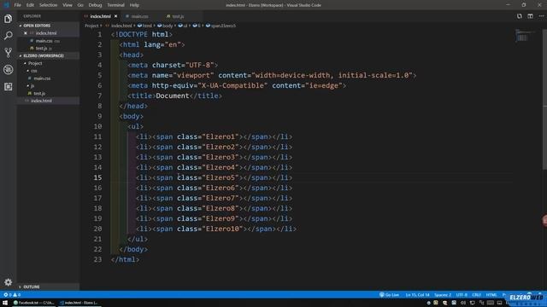Open the View menu

coord(68,5)
